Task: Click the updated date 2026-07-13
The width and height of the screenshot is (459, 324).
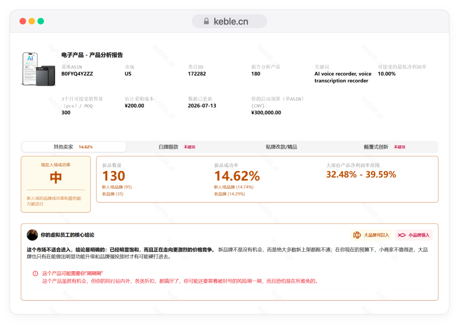Action: [202, 106]
